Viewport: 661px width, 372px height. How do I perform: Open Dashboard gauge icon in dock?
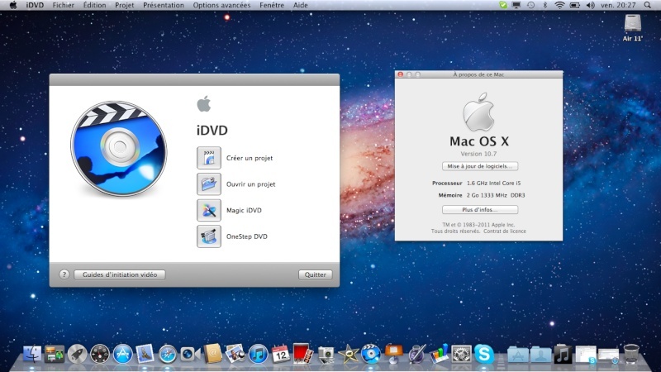pyautogui.click(x=99, y=354)
